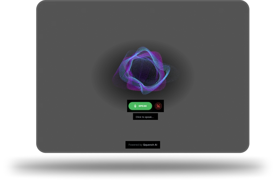Start speaking with the microphone button
Screen dimensions: 276x181
(x=140, y=106)
